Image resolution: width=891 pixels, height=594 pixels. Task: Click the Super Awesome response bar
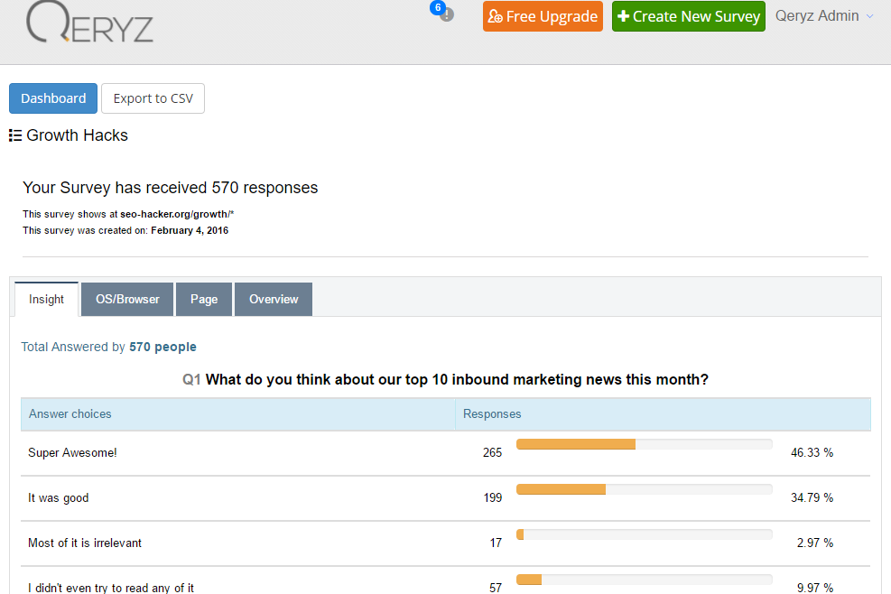[x=644, y=444]
